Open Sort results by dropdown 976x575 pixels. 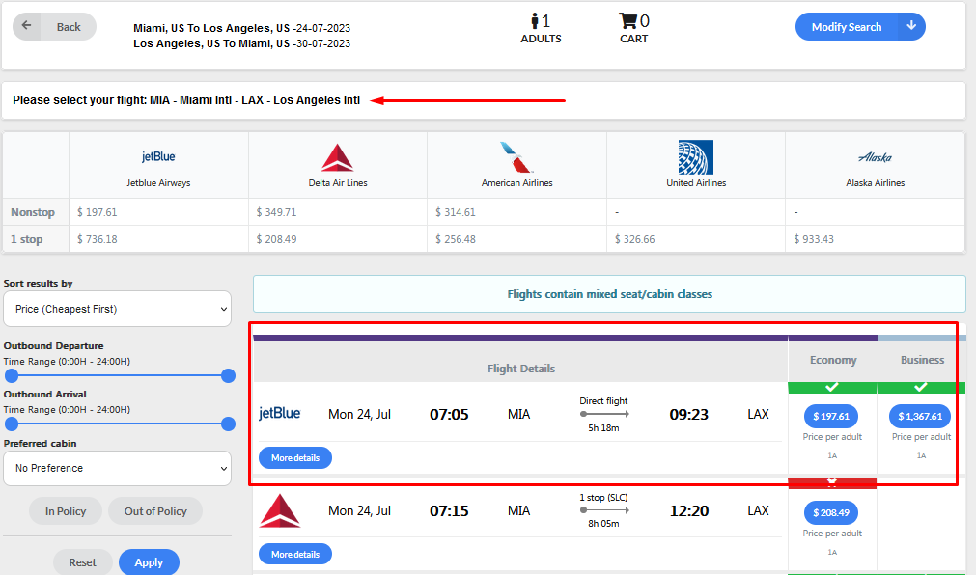(117, 309)
